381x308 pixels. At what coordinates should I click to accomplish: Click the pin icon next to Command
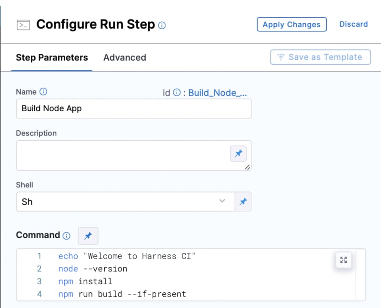click(x=88, y=236)
